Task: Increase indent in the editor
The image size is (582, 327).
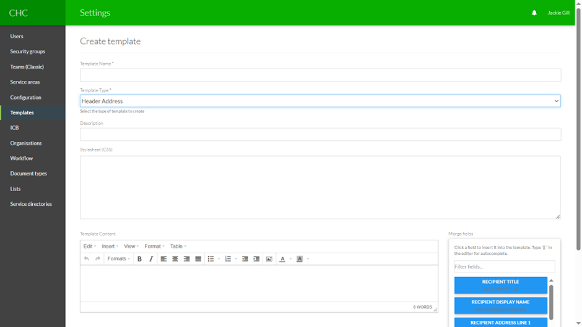Action: (x=256, y=259)
